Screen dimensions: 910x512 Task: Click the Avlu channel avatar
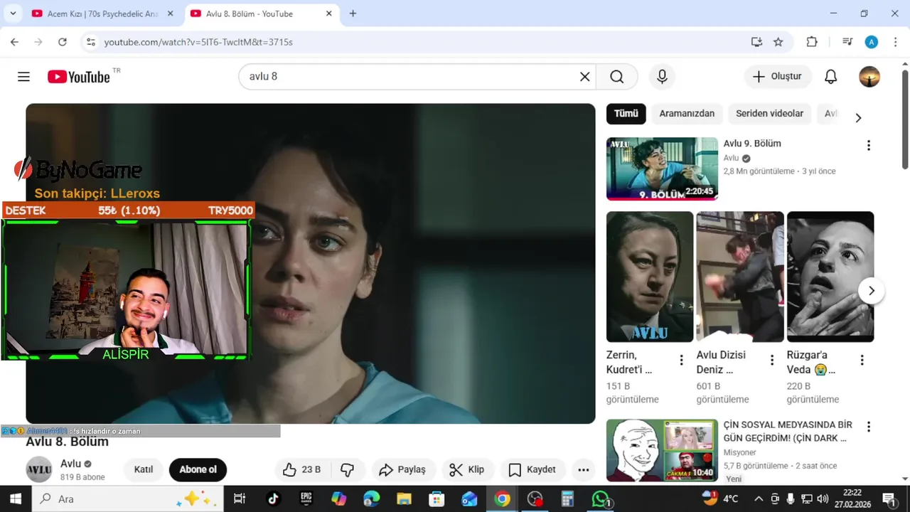[x=39, y=469]
